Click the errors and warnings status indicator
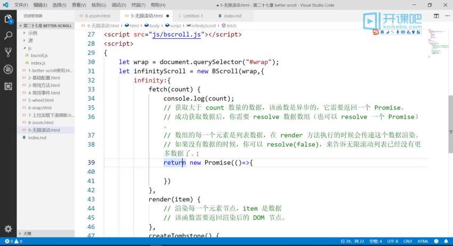This screenshot has width=453, height=246. pyautogui.click(x=13, y=241)
